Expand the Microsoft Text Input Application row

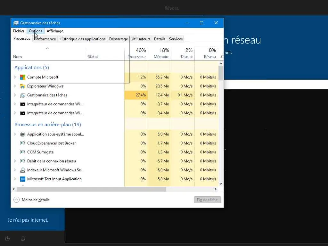[15, 179]
